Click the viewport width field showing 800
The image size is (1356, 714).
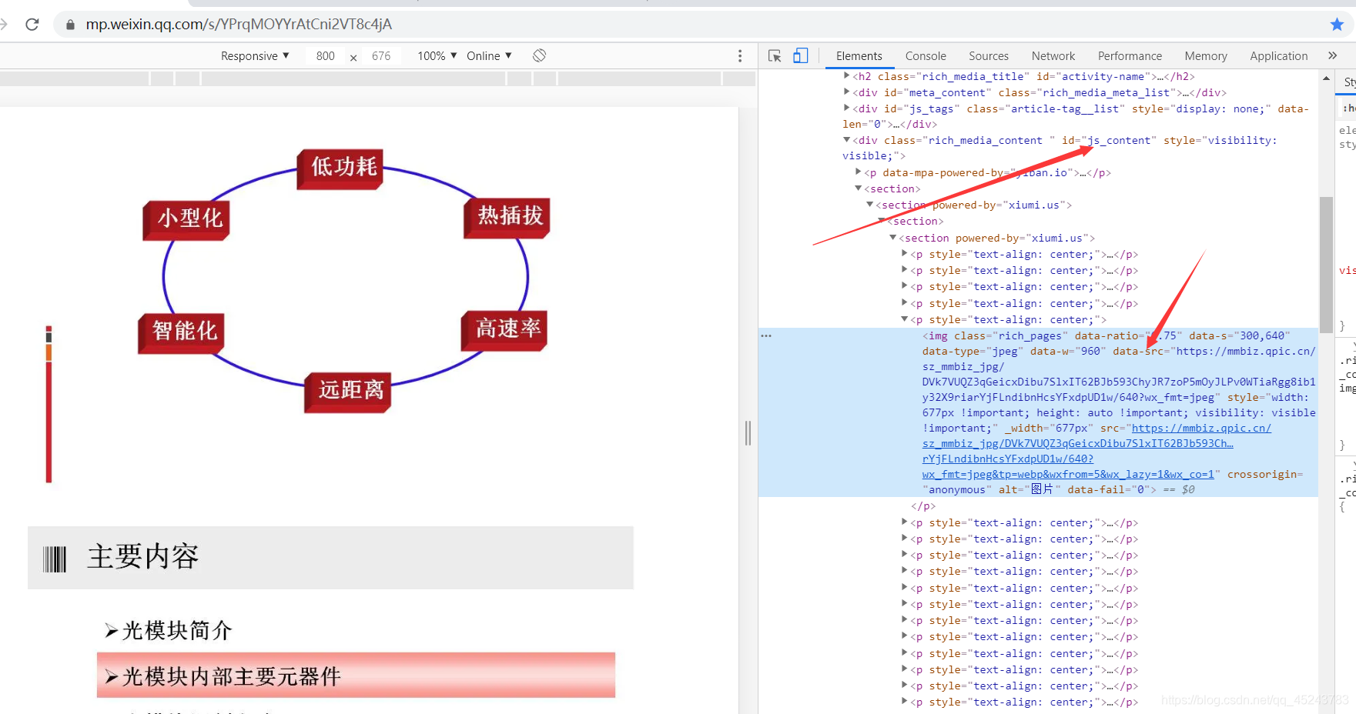coord(325,55)
